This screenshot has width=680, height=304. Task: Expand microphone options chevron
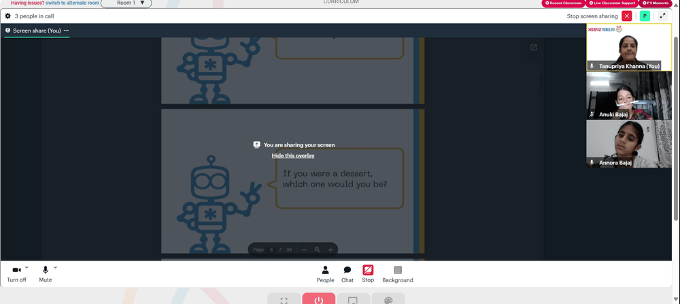coord(55,267)
